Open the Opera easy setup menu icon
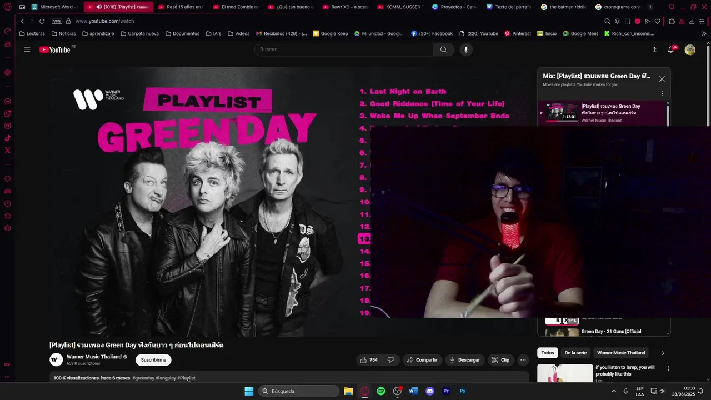Image resolution: width=711 pixels, height=400 pixels. pyautogui.click(x=702, y=21)
